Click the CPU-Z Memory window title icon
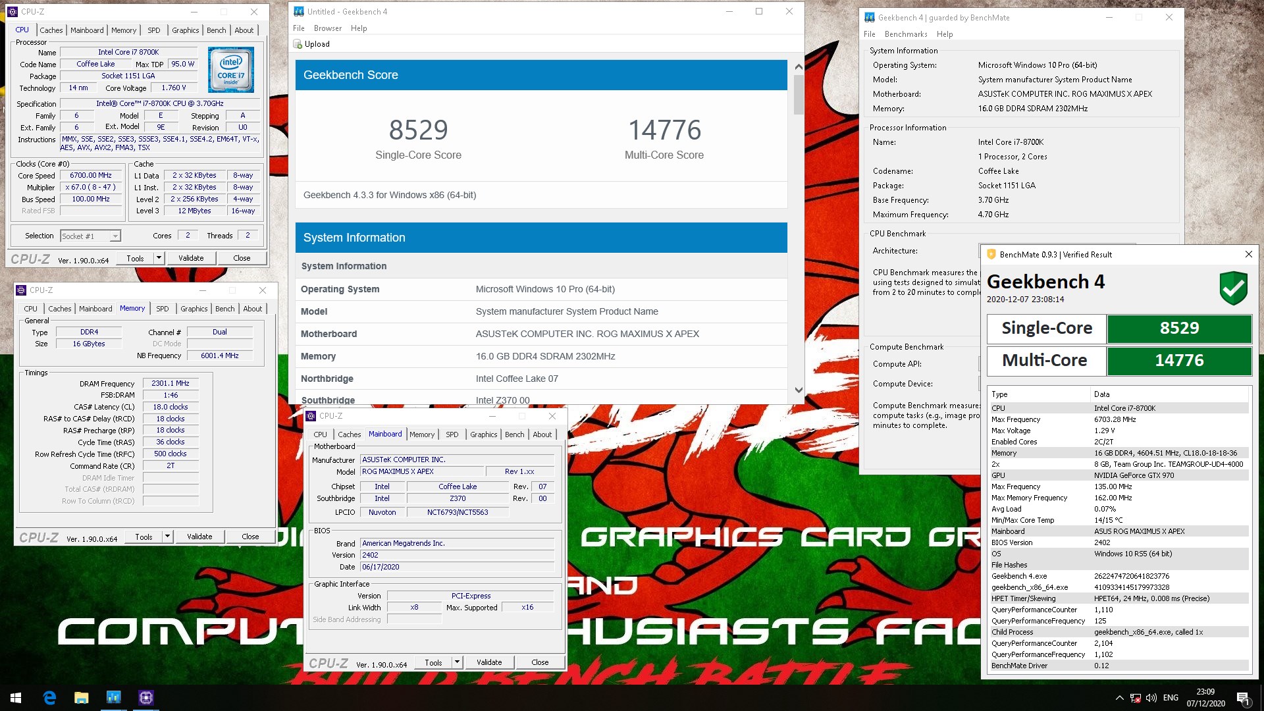Screen dimensions: 1264x711 (x=21, y=290)
